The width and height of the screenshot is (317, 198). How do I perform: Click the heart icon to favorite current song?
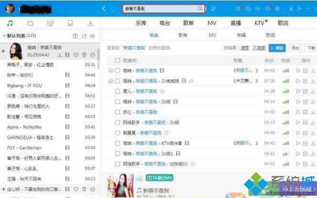75,55
